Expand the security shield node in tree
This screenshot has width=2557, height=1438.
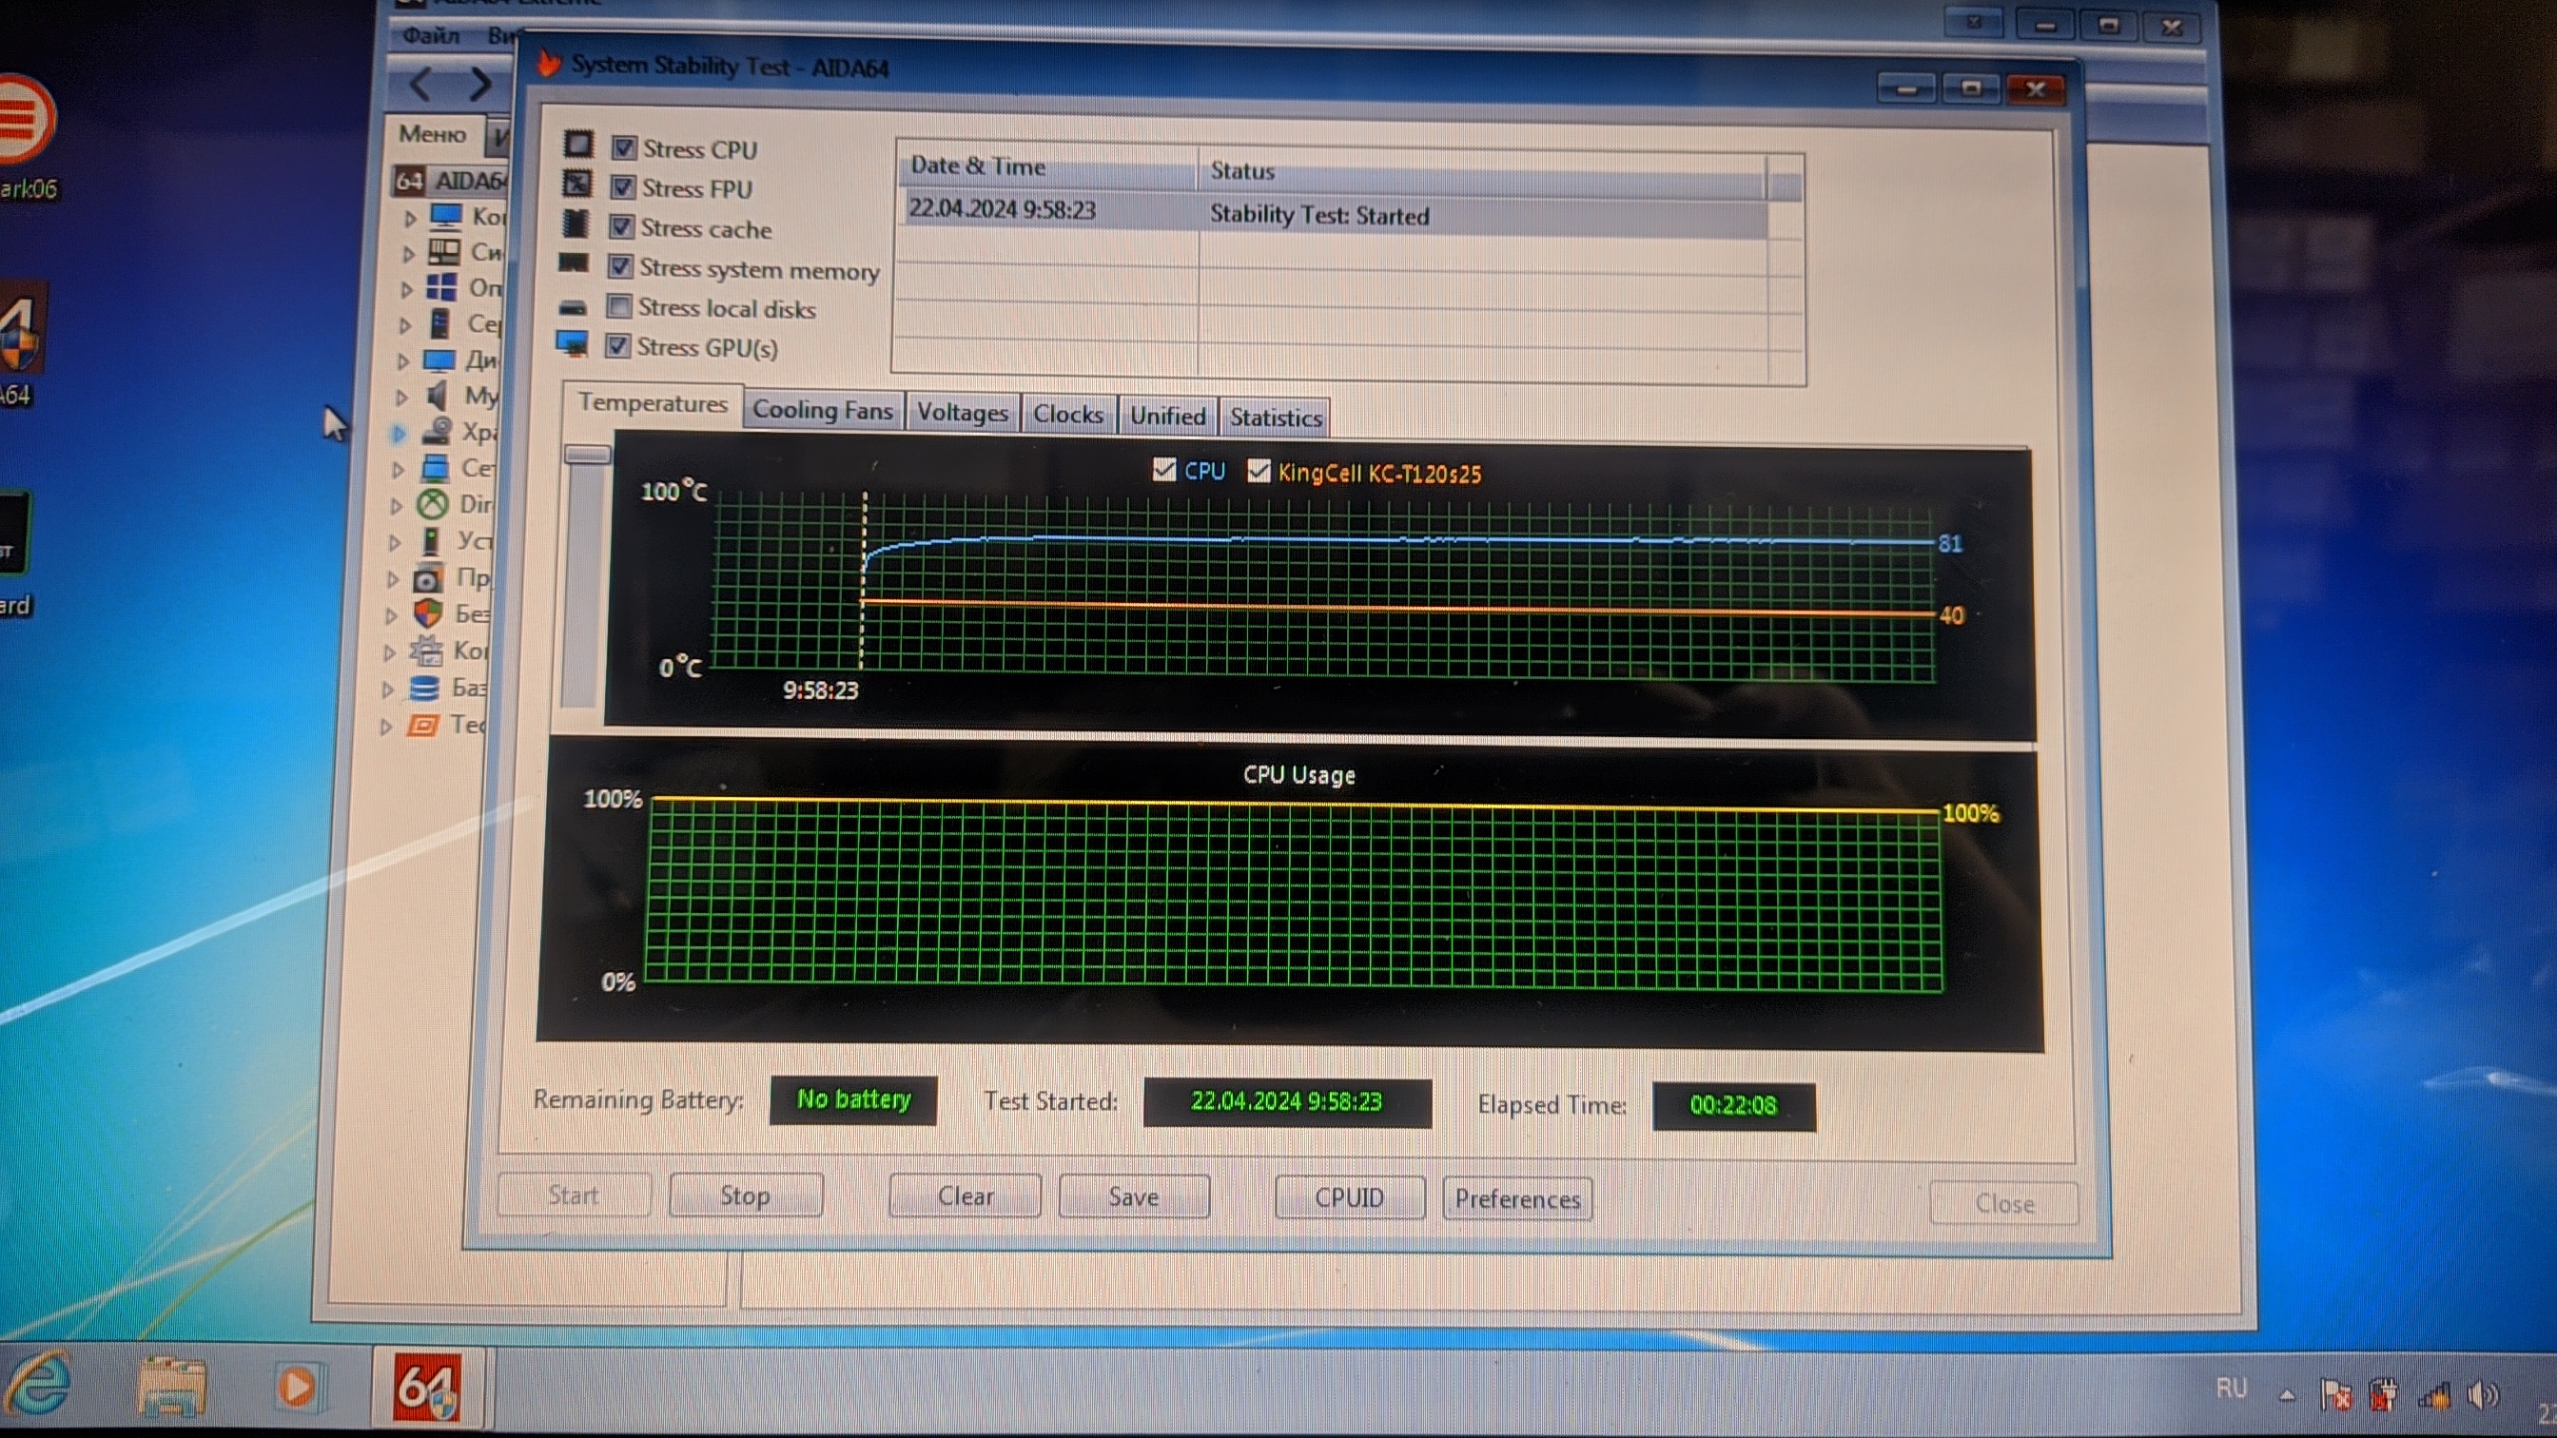click(392, 616)
